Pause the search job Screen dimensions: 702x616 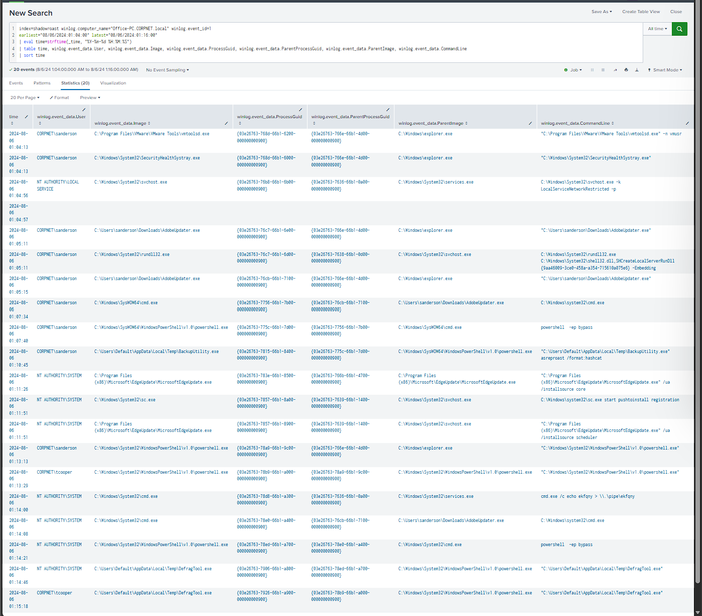click(x=592, y=70)
